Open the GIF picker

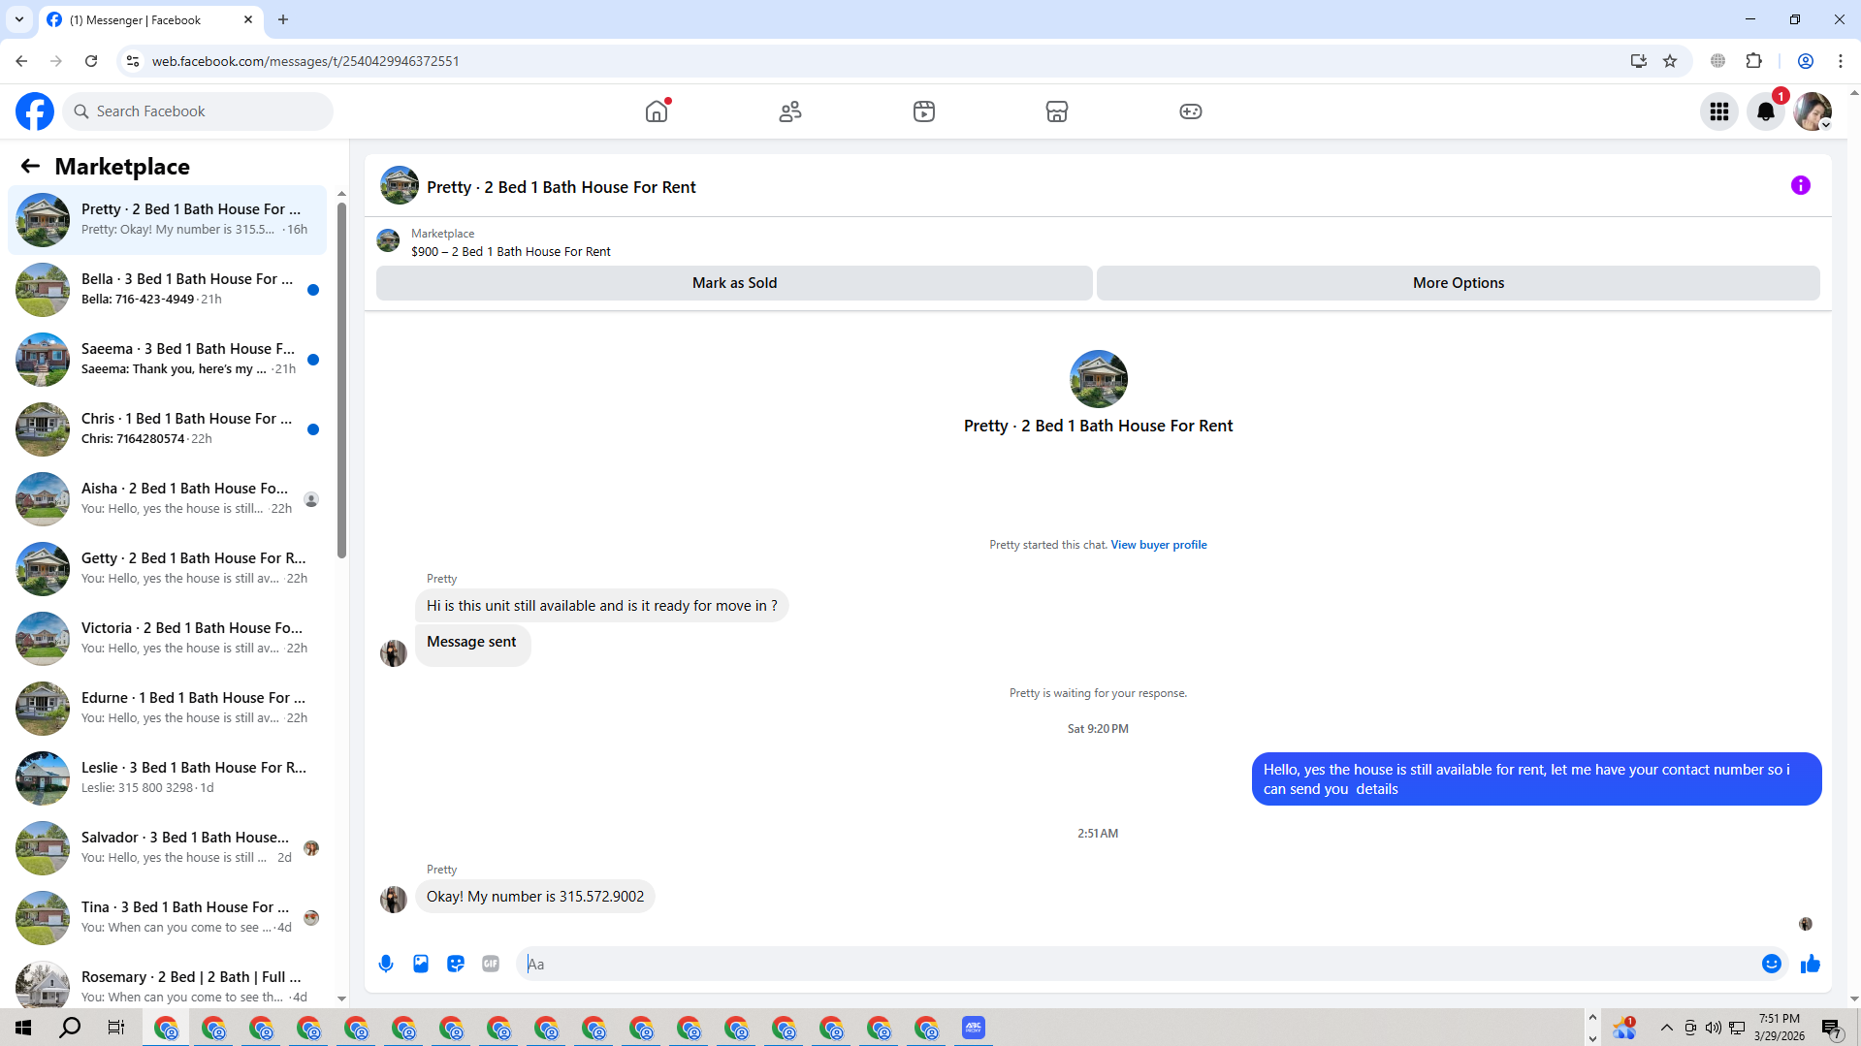pyautogui.click(x=491, y=964)
